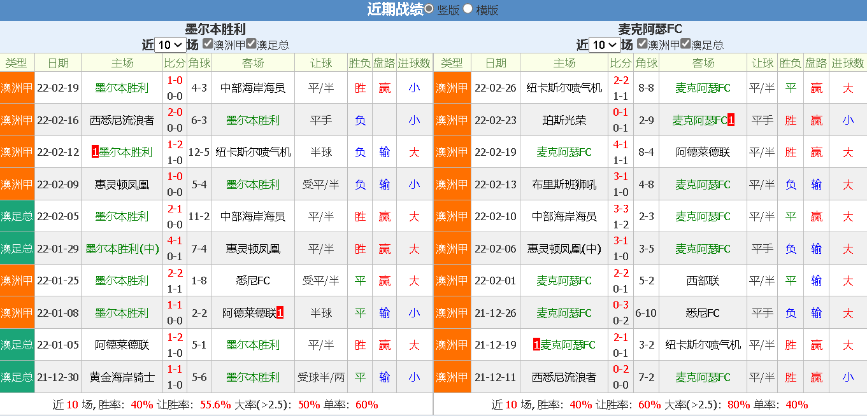Viewport: 867px width, 416px height.
Task: Click 盘路 header in left table
Action: [x=384, y=63]
